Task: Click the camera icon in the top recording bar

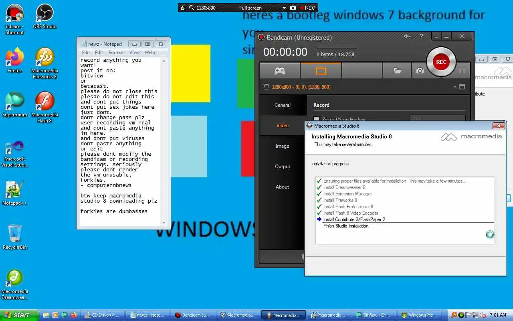Action: (293, 8)
